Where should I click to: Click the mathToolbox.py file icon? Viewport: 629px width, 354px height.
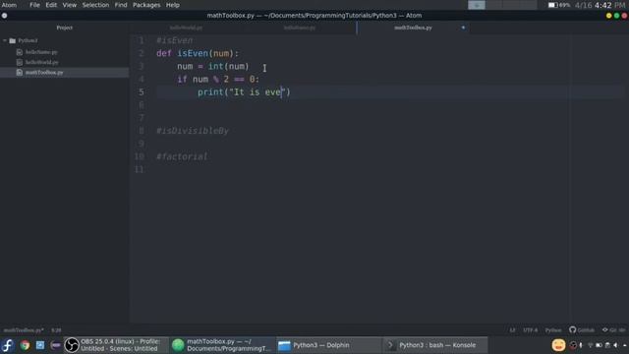[20, 73]
